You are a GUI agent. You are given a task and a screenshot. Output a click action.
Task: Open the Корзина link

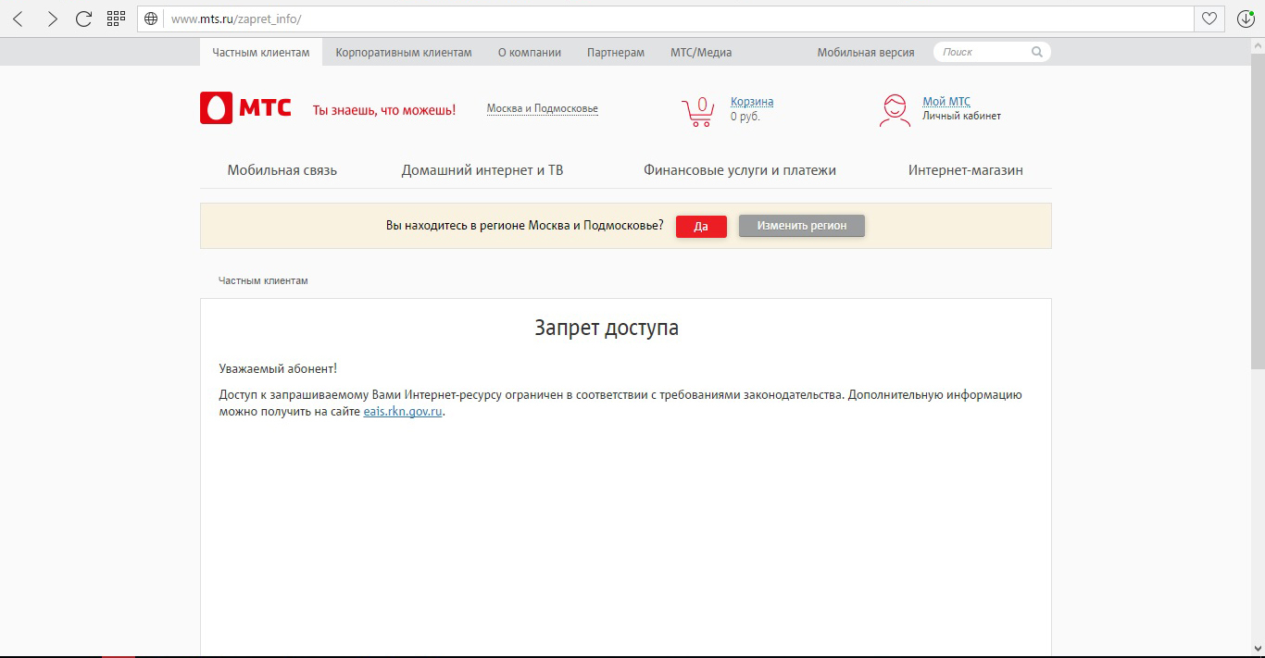(752, 102)
